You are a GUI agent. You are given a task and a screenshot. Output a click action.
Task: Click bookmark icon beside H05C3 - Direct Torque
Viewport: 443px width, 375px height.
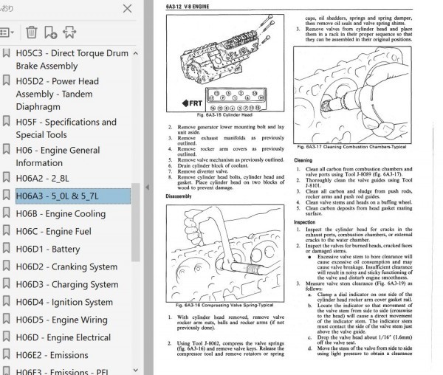(6, 52)
